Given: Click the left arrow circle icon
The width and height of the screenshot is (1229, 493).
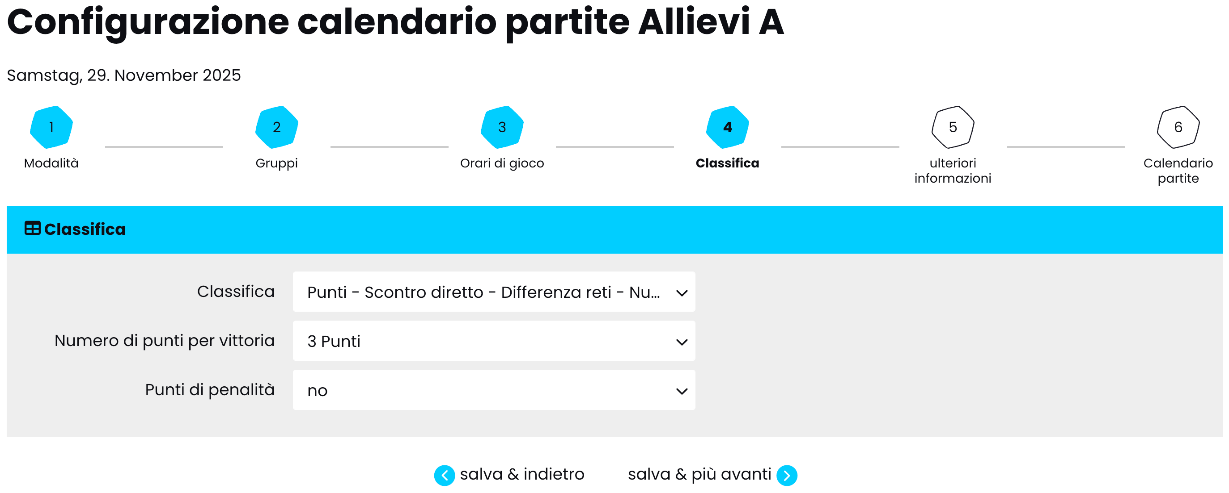Looking at the screenshot, I should click(x=444, y=475).
